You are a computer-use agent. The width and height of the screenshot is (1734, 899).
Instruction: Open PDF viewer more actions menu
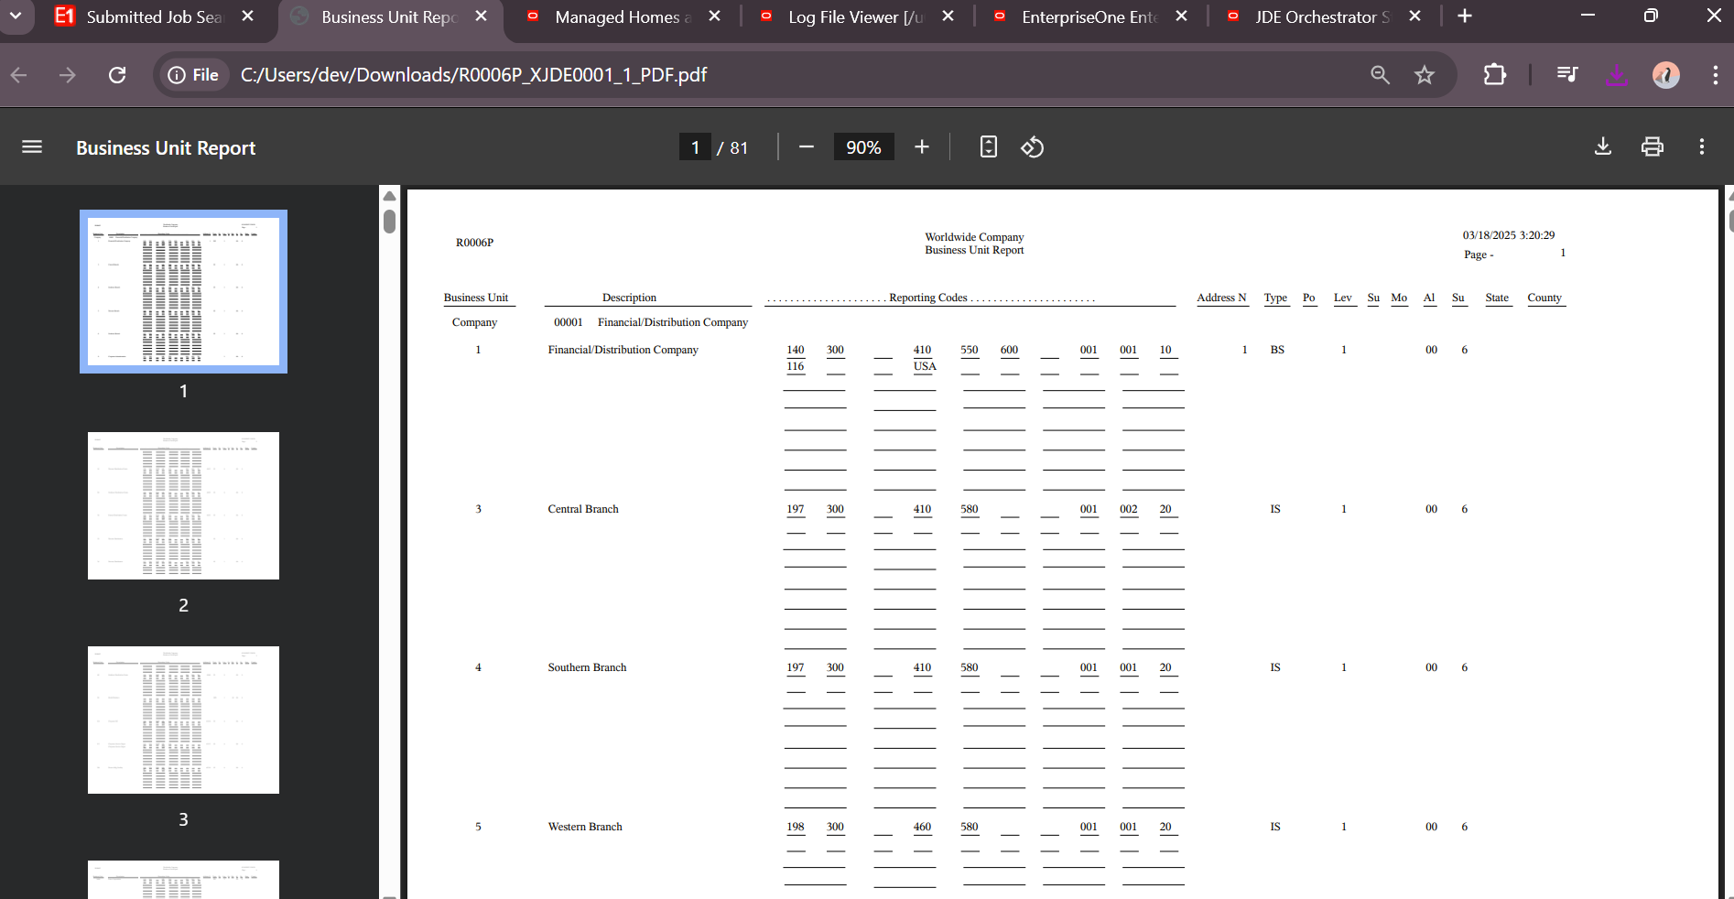1701,147
